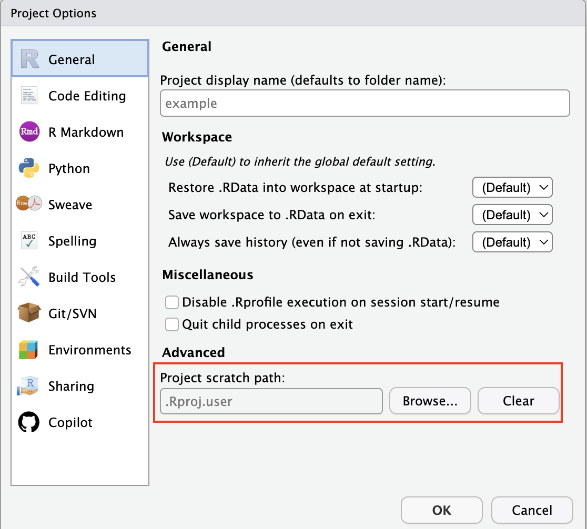Switch to Code Editing options

point(80,96)
